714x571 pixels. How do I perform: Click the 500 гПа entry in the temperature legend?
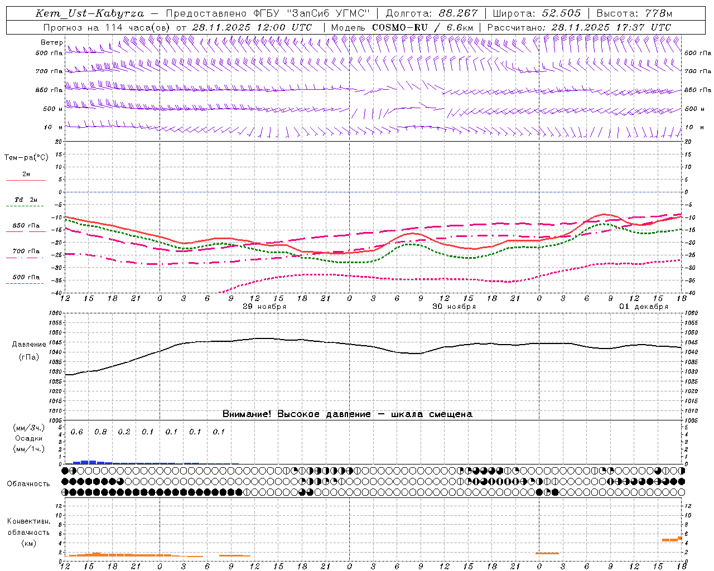[x=26, y=277]
